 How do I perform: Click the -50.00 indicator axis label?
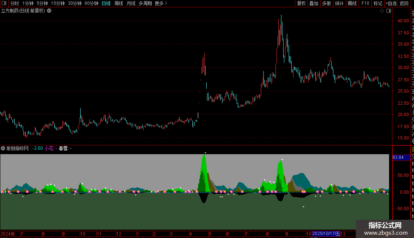pos(402,209)
